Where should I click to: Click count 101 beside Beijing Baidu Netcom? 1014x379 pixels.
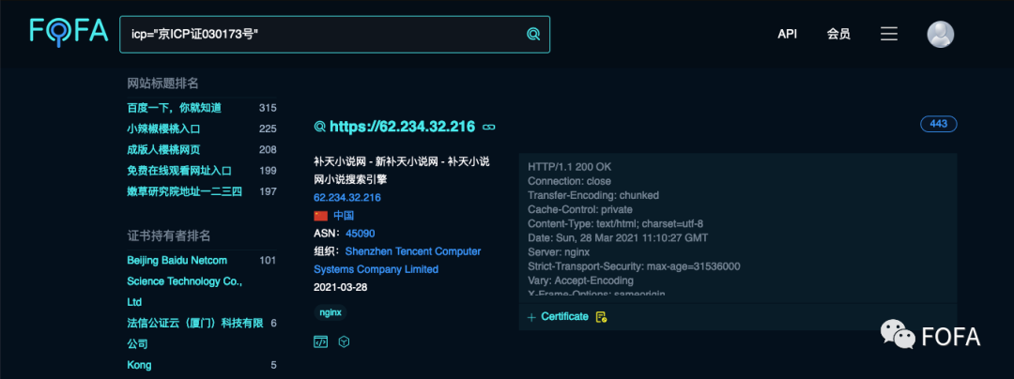click(x=268, y=260)
